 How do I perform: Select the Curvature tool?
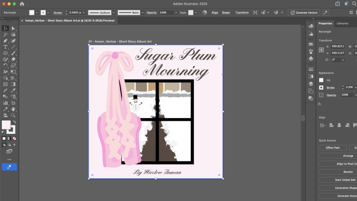tap(13, 41)
